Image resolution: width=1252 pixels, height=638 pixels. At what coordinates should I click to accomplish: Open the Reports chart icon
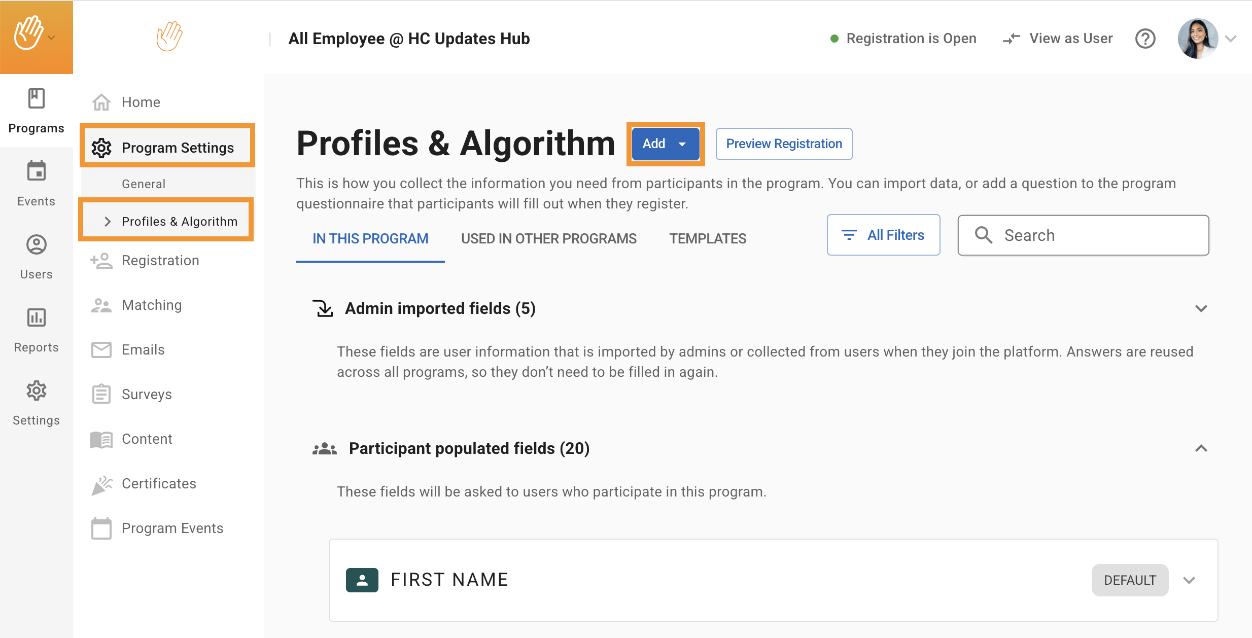pyautogui.click(x=36, y=318)
